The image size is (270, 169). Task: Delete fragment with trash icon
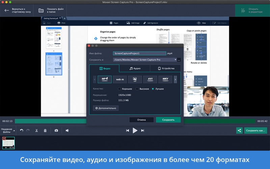(45, 130)
